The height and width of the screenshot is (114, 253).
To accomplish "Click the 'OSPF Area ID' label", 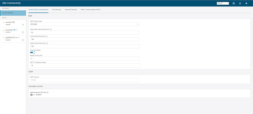I will click(35, 77).
